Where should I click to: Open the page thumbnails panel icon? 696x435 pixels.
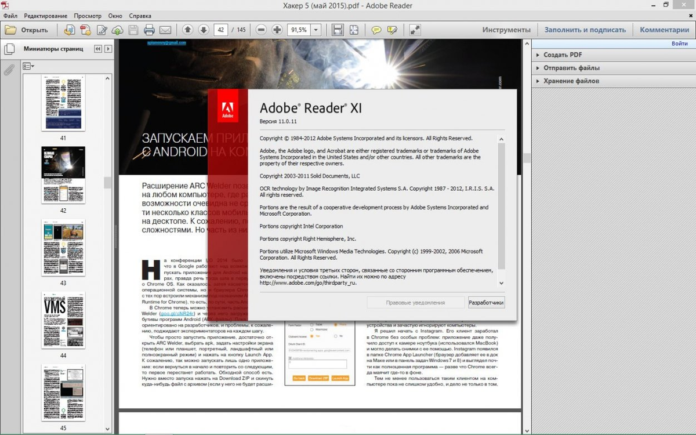click(9, 49)
